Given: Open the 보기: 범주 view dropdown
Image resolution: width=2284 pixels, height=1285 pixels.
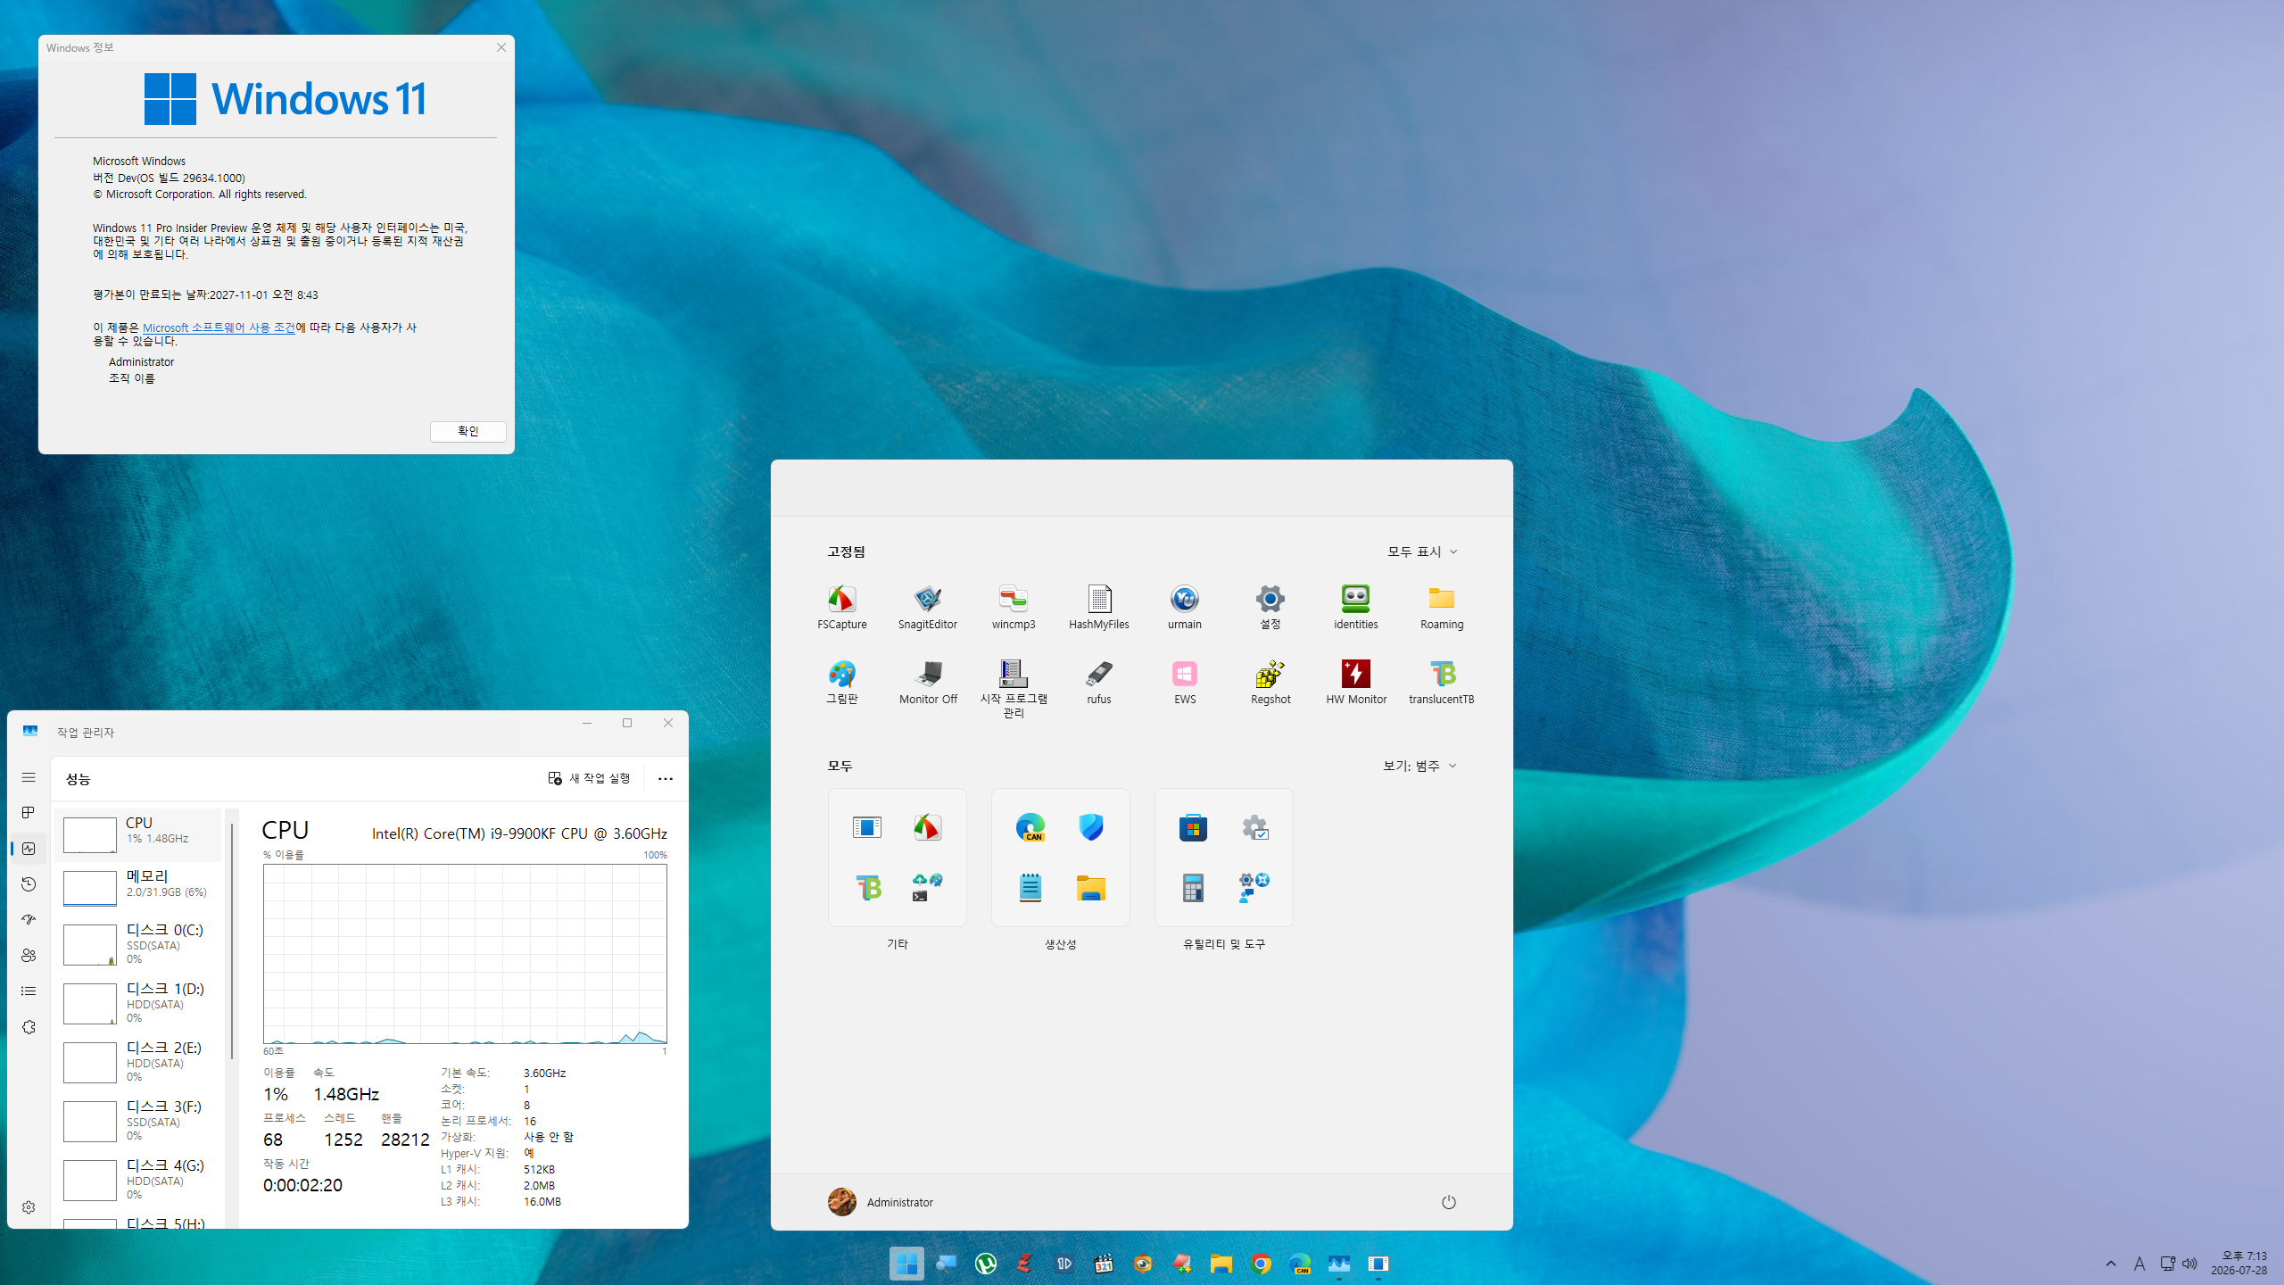Looking at the screenshot, I should pyautogui.click(x=1419, y=766).
